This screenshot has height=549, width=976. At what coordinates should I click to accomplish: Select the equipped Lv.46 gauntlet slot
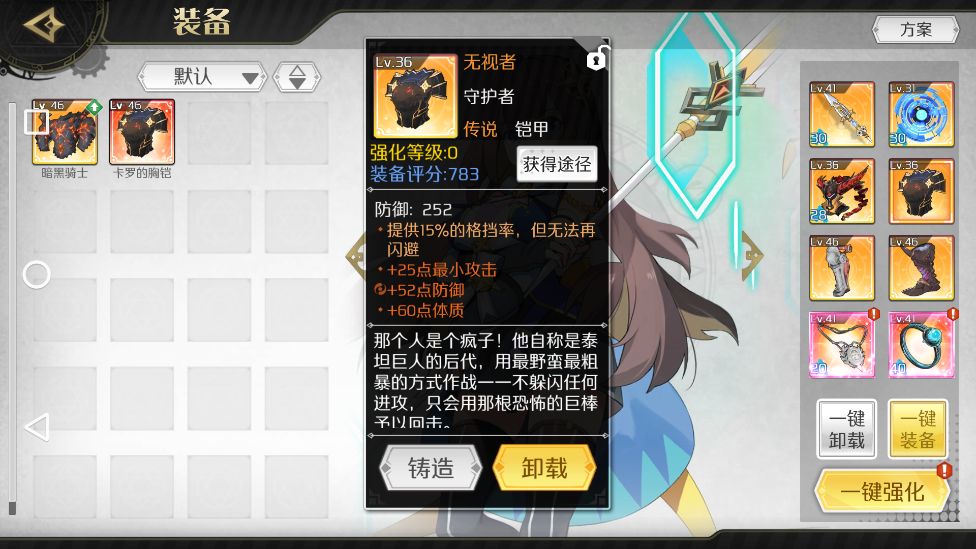[842, 268]
